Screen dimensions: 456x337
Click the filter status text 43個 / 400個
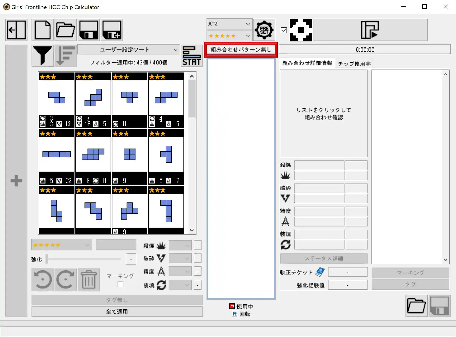(x=129, y=63)
